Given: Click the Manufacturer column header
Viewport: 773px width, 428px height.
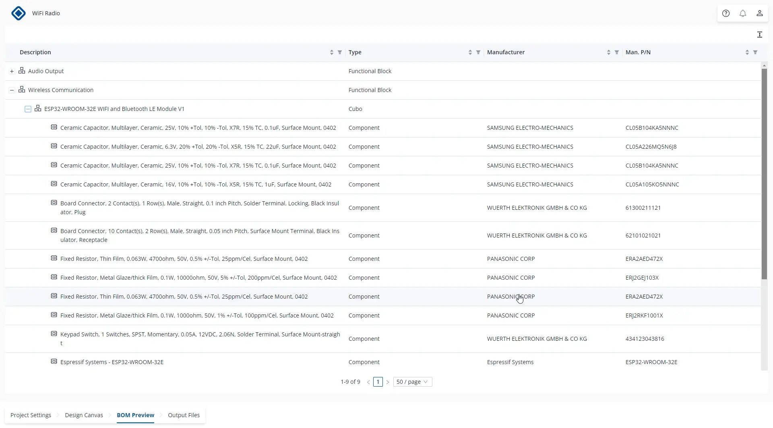Looking at the screenshot, I should pos(506,52).
